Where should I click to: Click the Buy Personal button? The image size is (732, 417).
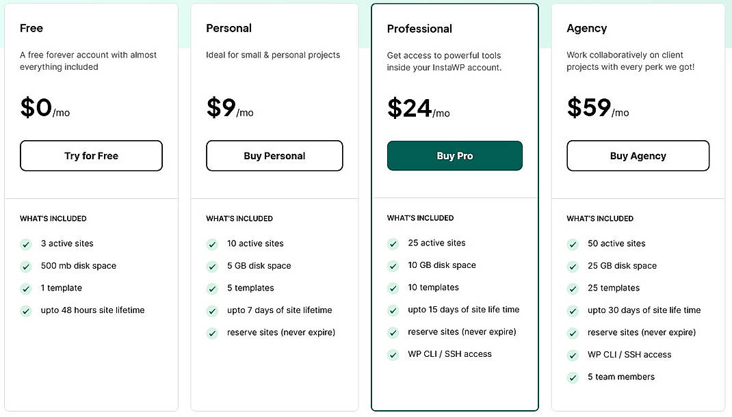click(x=274, y=156)
